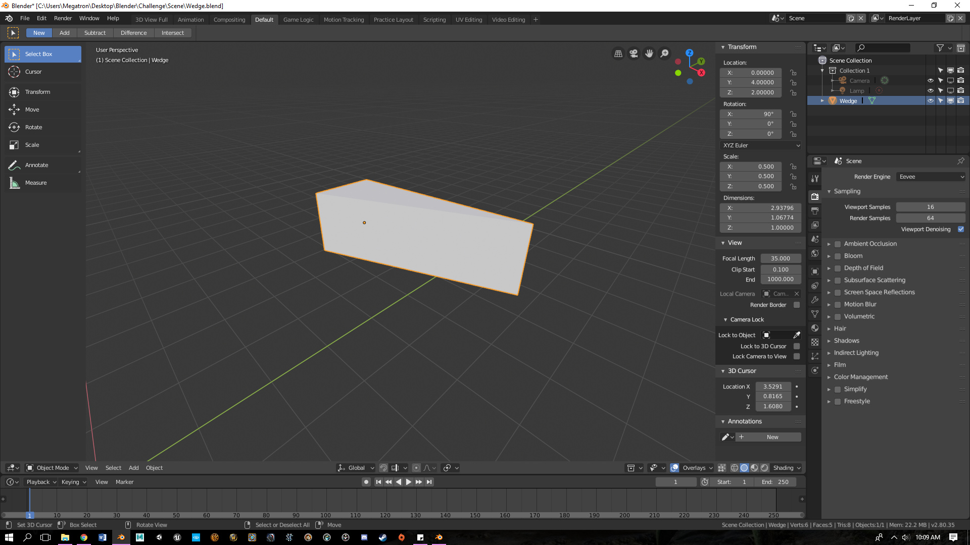Click the zoom magnifier icon in viewport

point(665,53)
